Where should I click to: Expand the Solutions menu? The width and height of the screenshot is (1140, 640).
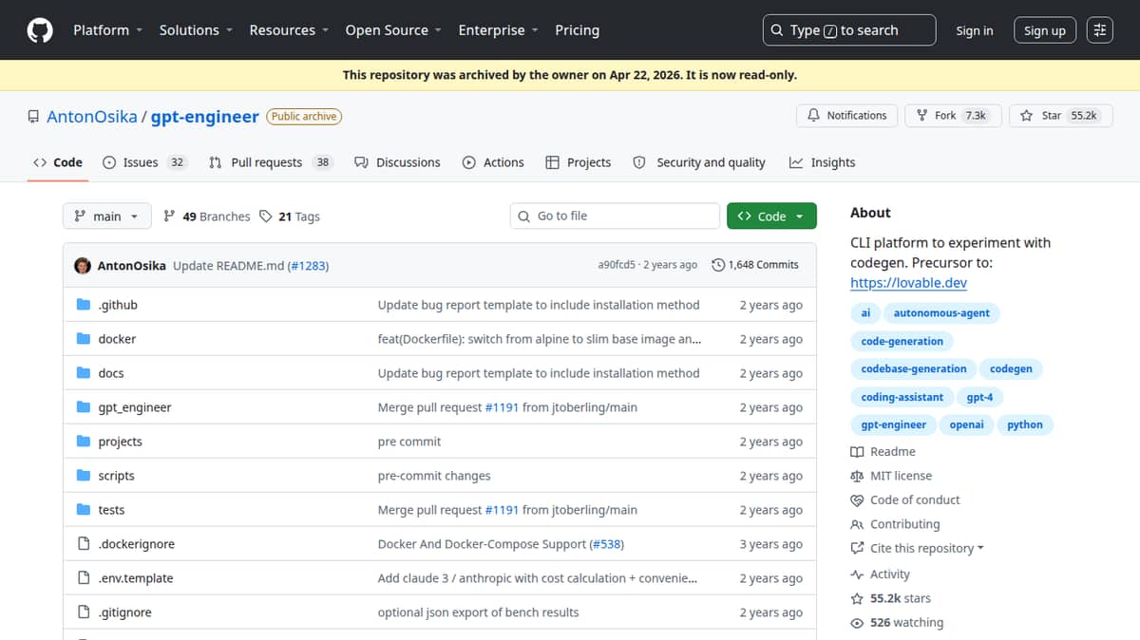click(x=196, y=30)
